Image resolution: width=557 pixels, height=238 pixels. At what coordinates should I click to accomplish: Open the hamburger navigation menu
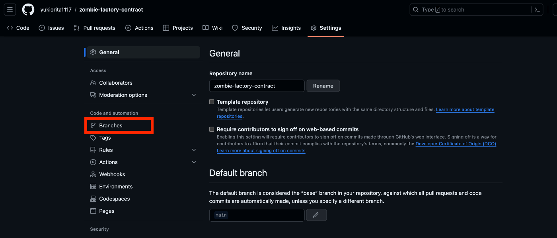(10, 10)
